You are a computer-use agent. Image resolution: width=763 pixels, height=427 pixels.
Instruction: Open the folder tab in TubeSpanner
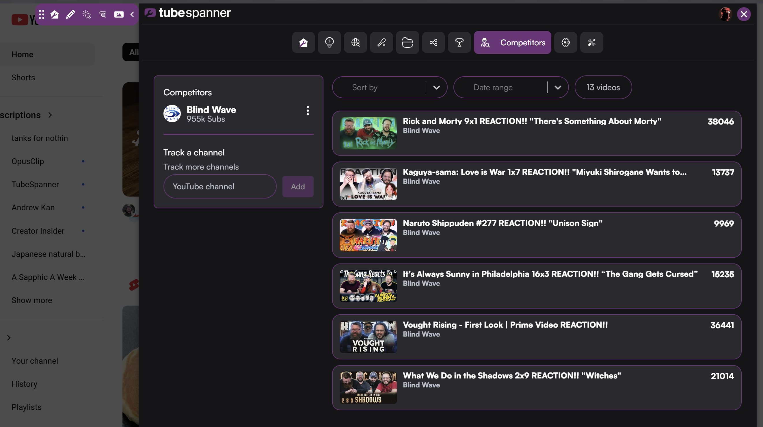tap(407, 43)
